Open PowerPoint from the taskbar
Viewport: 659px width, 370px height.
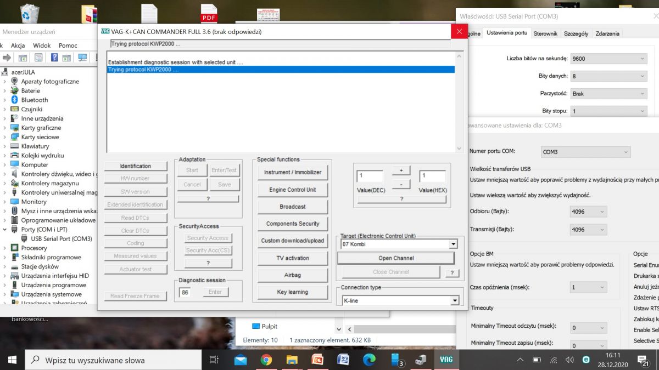click(317, 360)
